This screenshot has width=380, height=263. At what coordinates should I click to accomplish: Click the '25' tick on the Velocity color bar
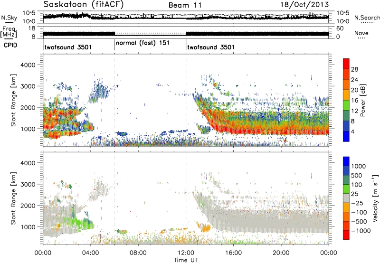(354, 194)
